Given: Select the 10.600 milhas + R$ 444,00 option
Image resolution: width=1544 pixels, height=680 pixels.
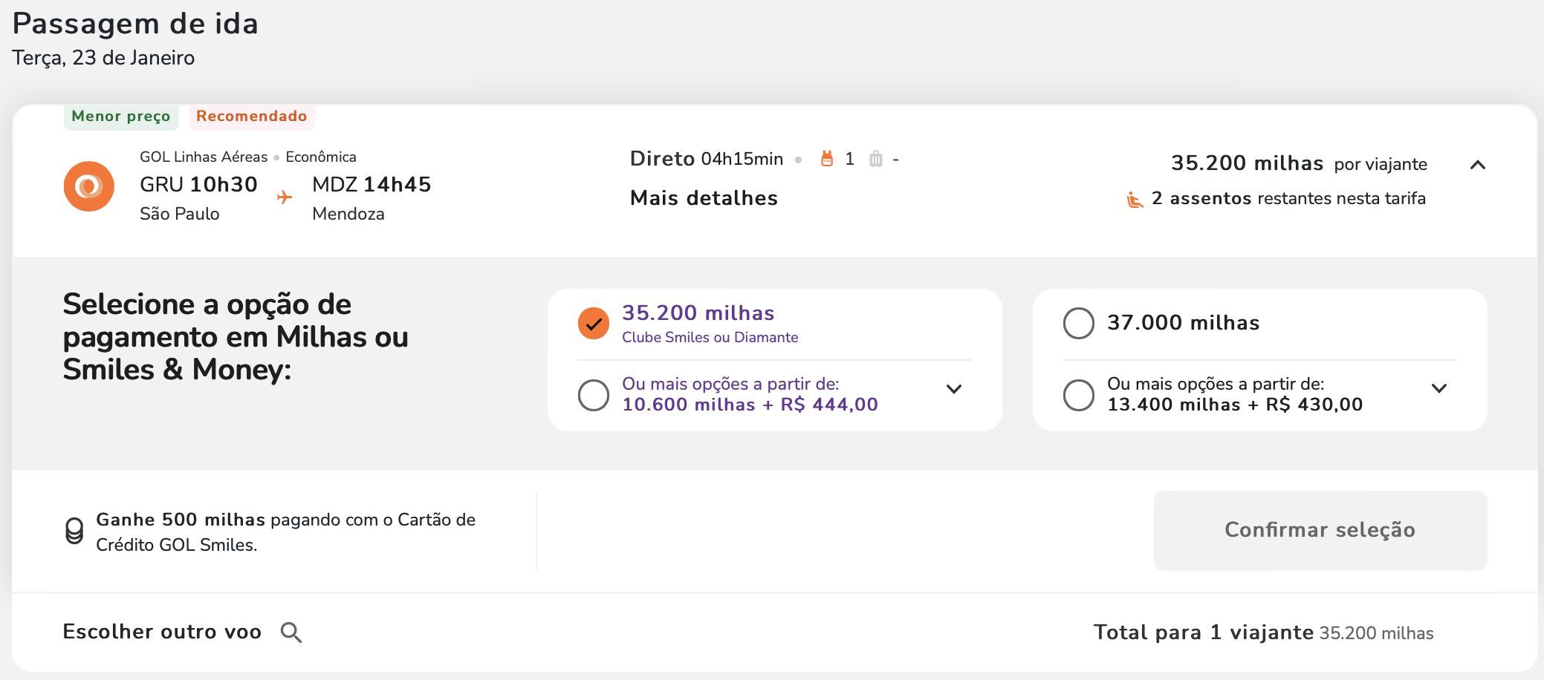Looking at the screenshot, I should tap(594, 395).
